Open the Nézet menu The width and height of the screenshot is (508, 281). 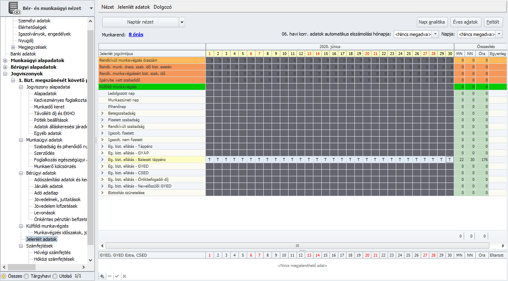click(x=108, y=7)
